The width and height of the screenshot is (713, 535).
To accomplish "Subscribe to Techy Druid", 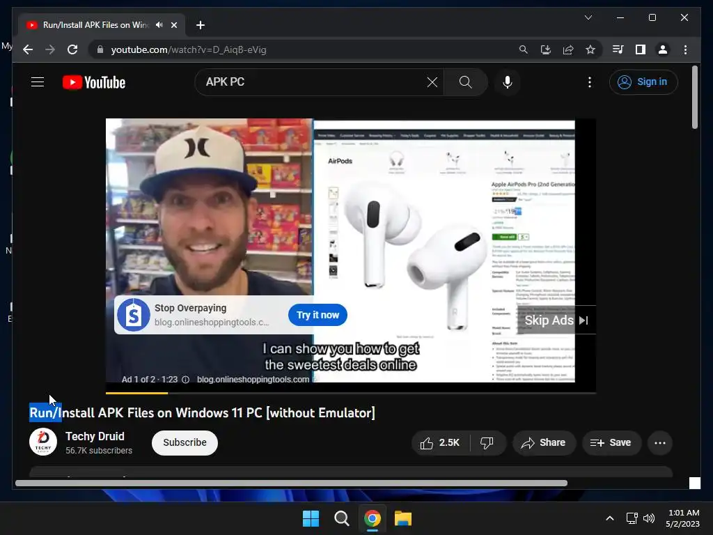I will 185,442.
